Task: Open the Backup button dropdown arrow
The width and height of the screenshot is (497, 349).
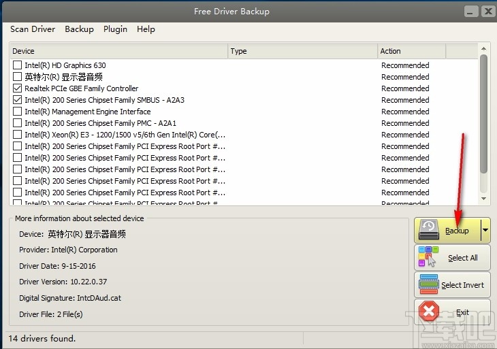Action: [x=485, y=230]
